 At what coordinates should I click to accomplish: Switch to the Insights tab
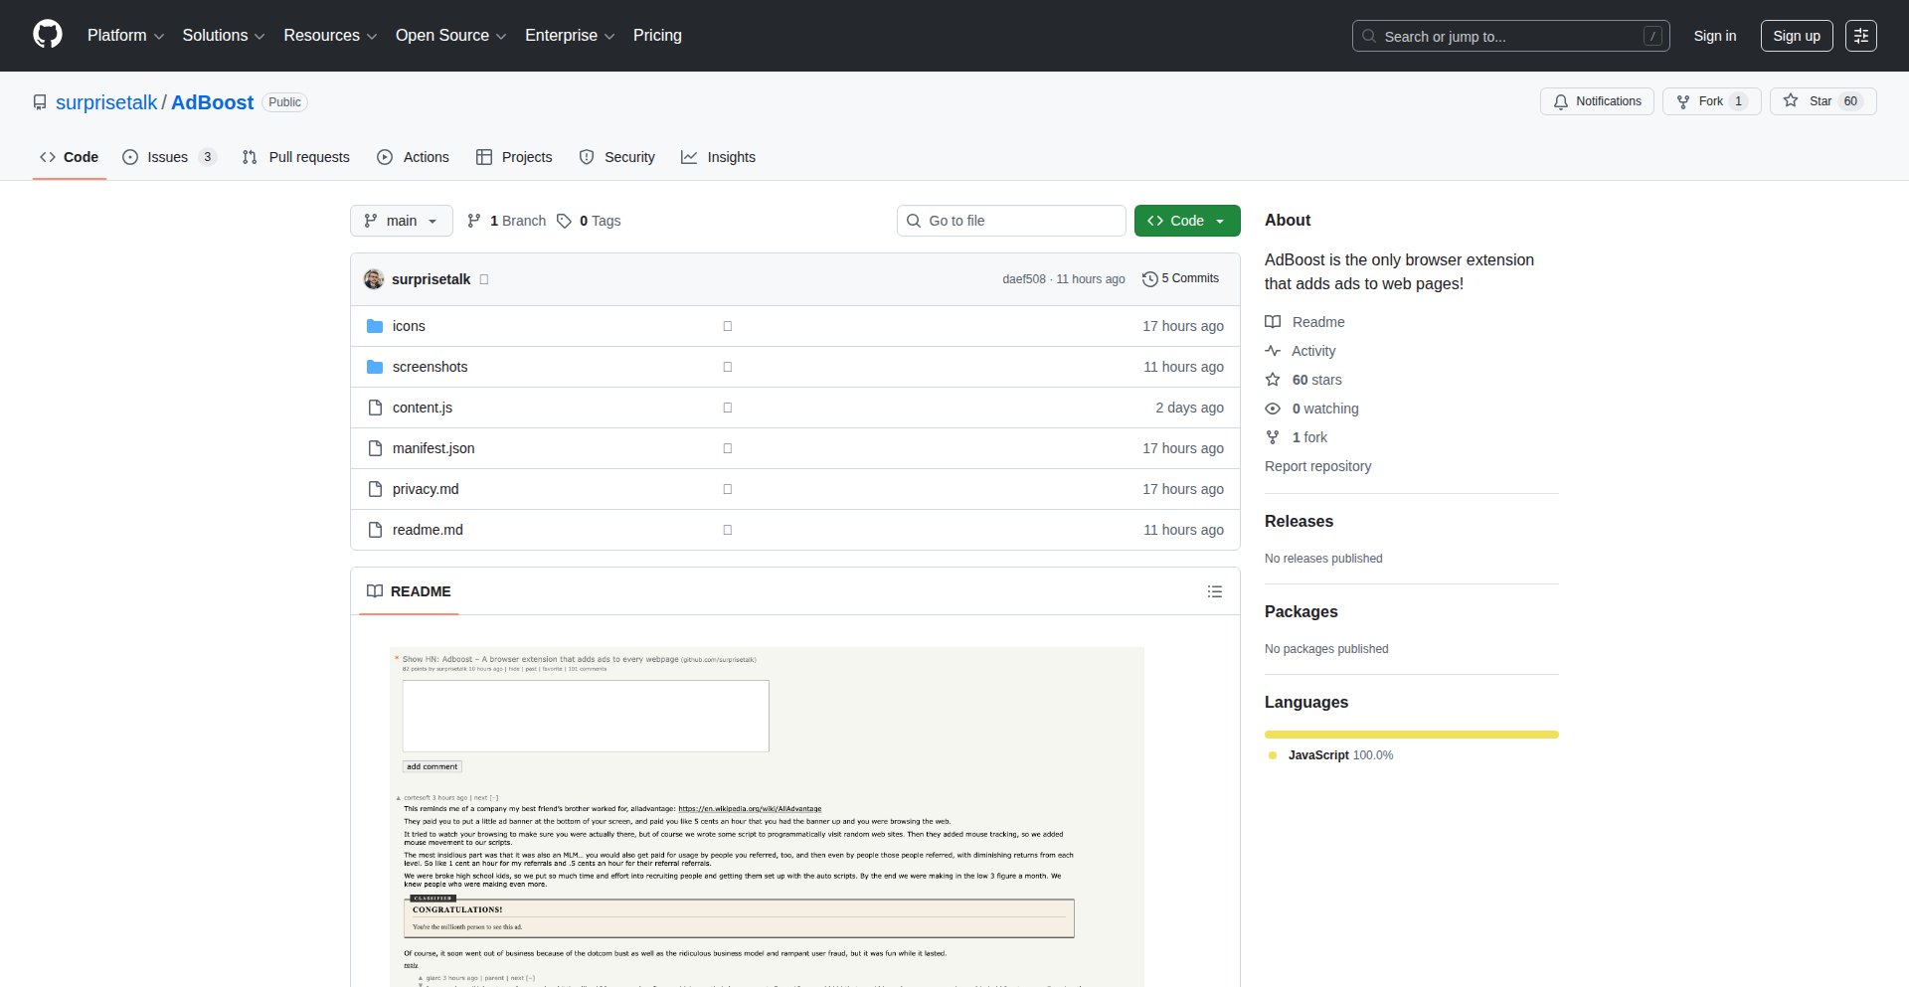pos(718,157)
